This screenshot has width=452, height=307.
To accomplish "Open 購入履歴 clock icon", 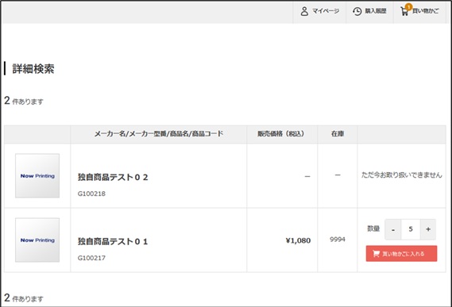I will pos(357,11).
